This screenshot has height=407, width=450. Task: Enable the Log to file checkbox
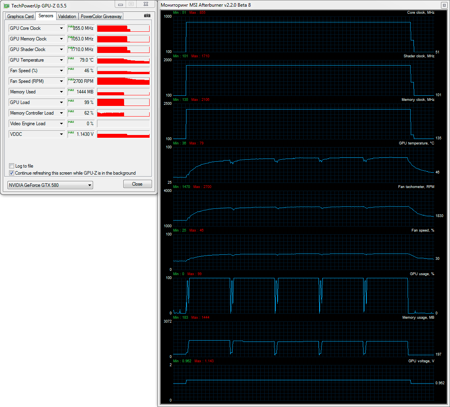pyautogui.click(x=11, y=166)
